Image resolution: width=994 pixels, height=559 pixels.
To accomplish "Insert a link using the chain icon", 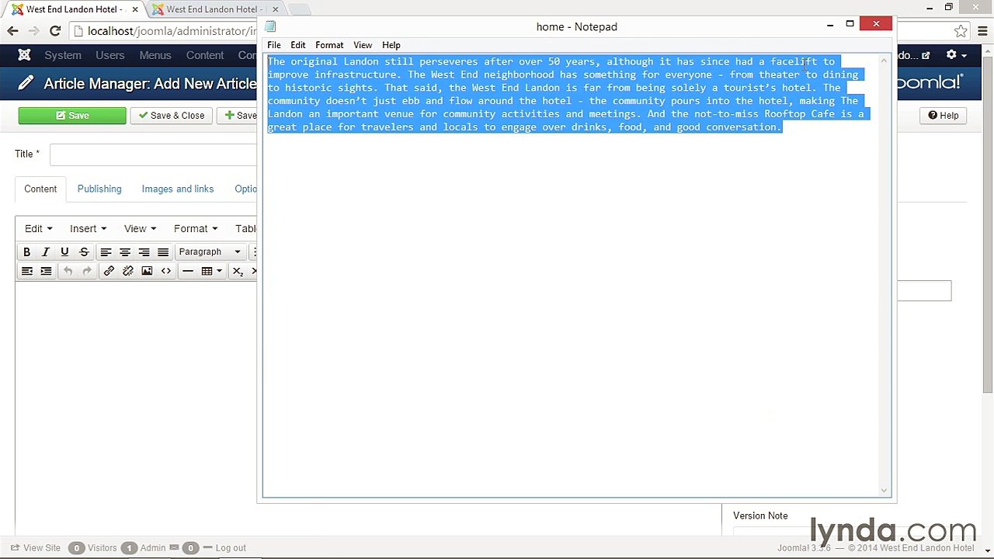I will 109,271.
